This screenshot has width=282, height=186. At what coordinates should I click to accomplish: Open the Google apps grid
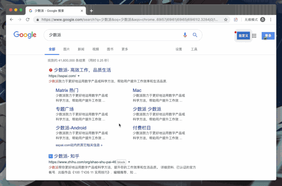[x=254, y=36]
